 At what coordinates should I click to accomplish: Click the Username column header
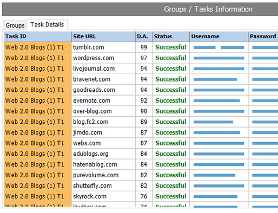point(219,36)
